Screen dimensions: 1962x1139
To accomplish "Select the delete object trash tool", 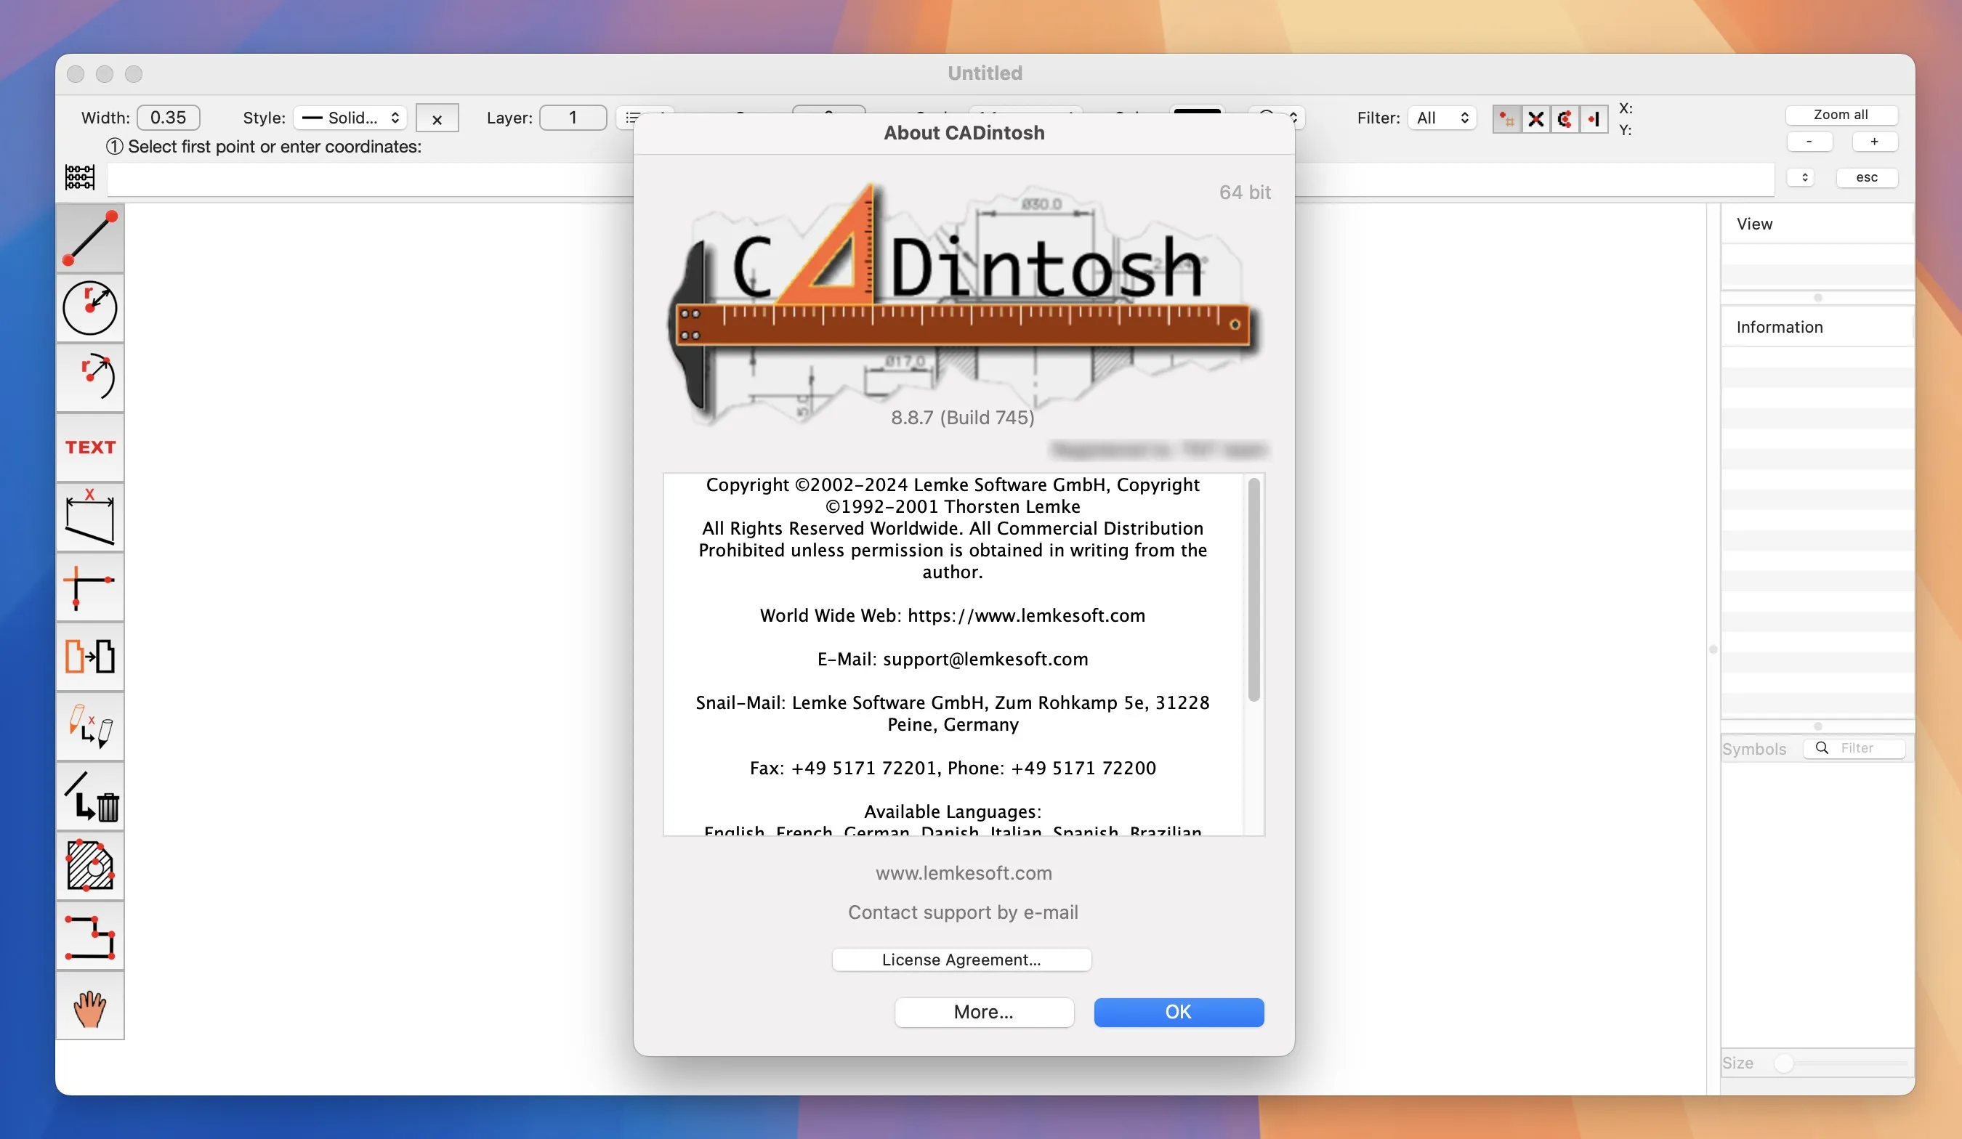I will 89,795.
